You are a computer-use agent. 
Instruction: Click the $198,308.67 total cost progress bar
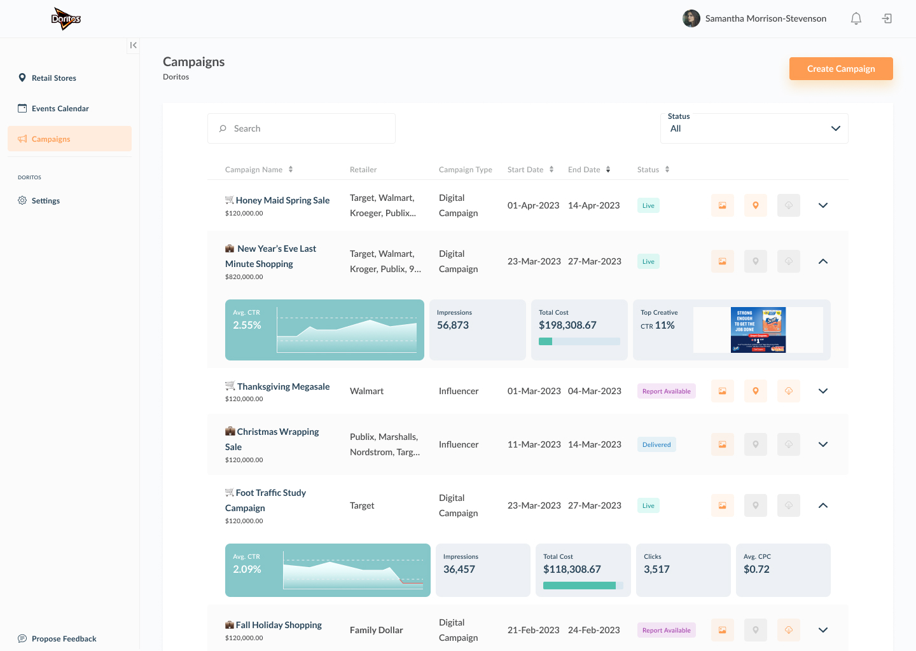[x=579, y=341]
